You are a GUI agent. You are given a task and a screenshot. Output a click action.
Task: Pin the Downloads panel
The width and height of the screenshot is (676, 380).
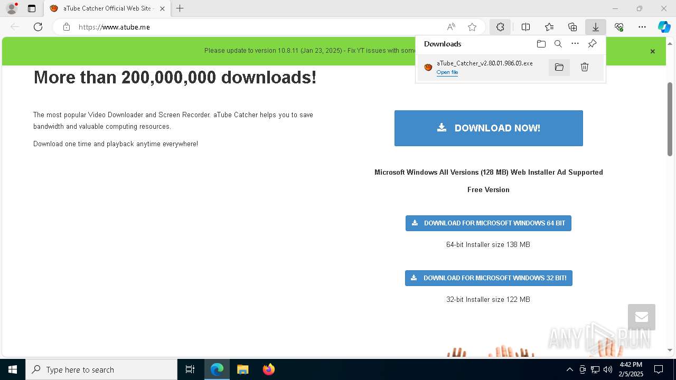pyautogui.click(x=592, y=44)
